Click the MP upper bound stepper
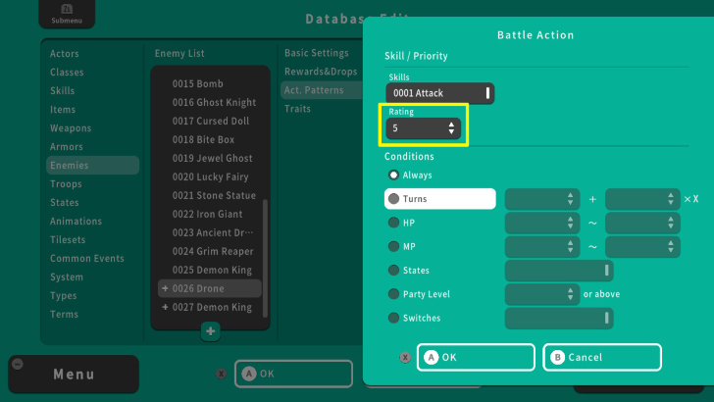This screenshot has height=402, width=714. pyautogui.click(x=642, y=246)
